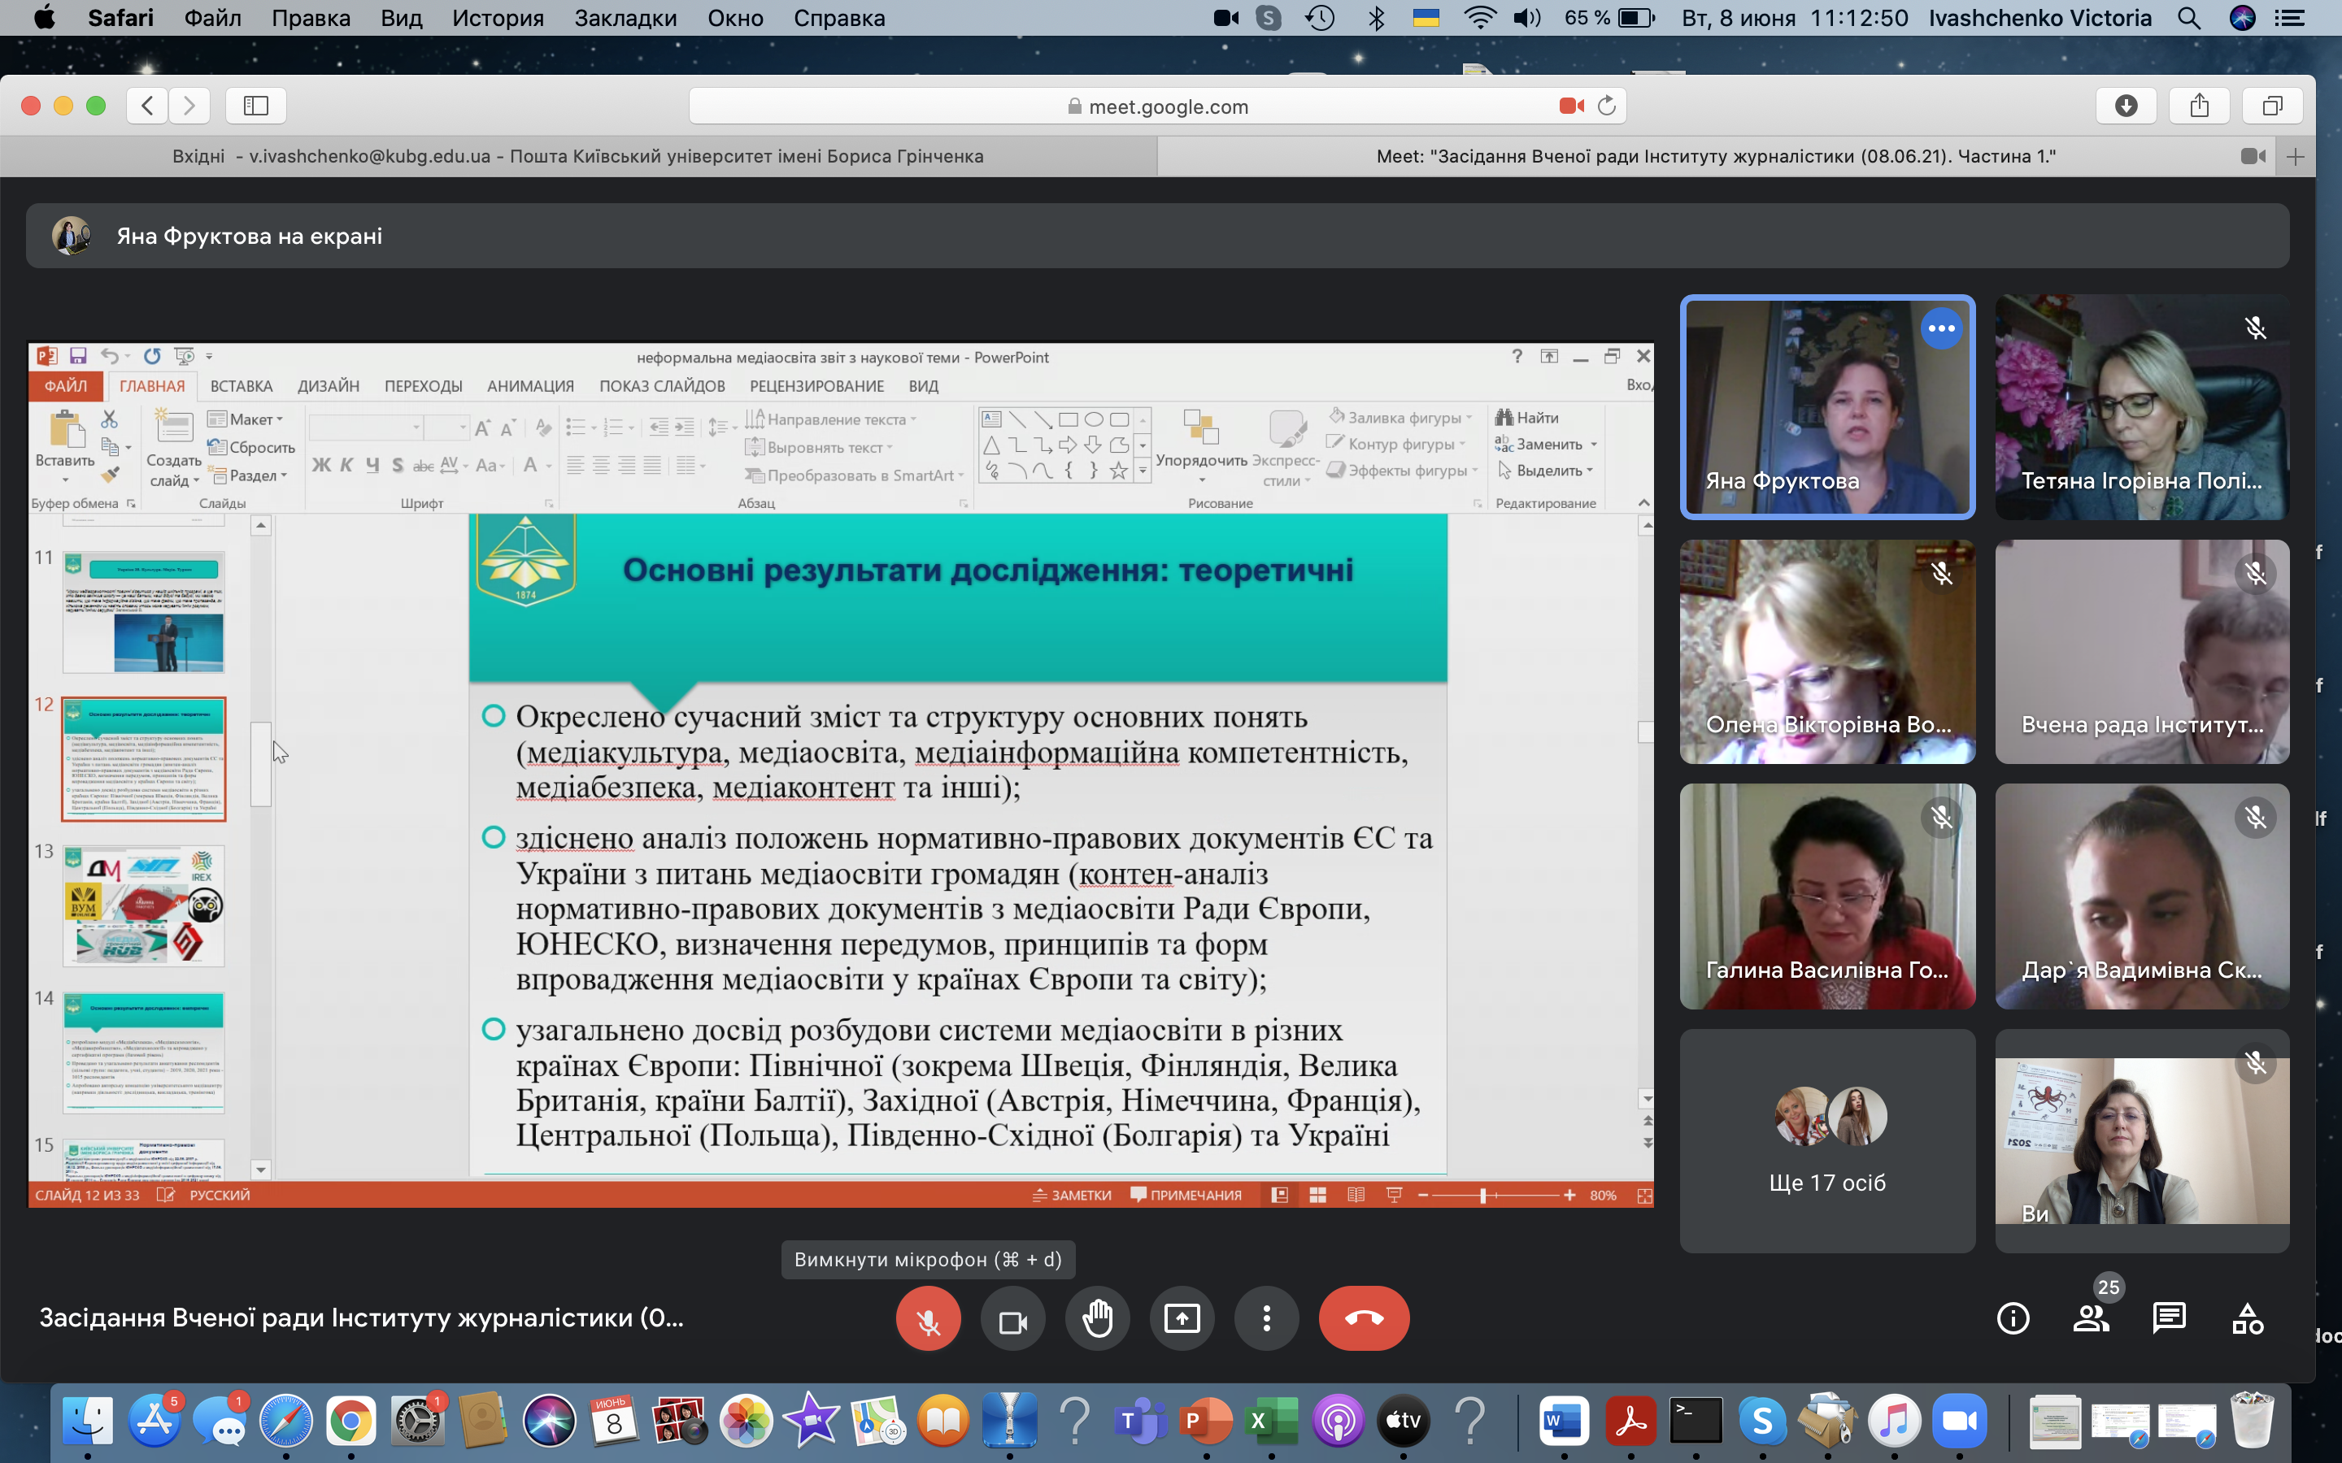
Task: Open the chat panel icon
Action: coord(2169,1319)
